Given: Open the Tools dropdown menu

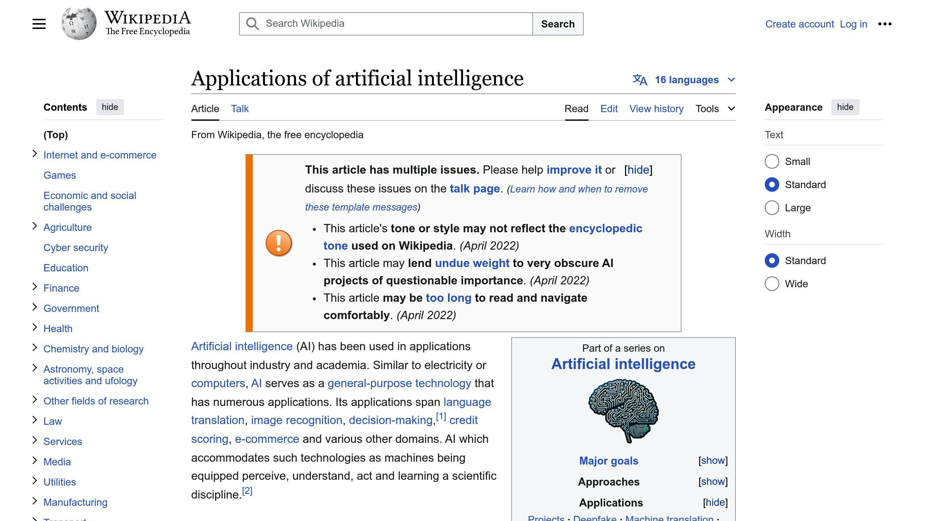Looking at the screenshot, I should pos(715,109).
